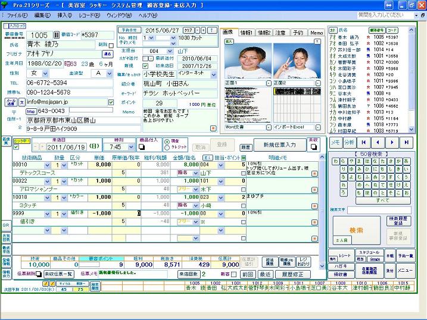Click the 新規伝票入力 button

pyautogui.click(x=280, y=145)
